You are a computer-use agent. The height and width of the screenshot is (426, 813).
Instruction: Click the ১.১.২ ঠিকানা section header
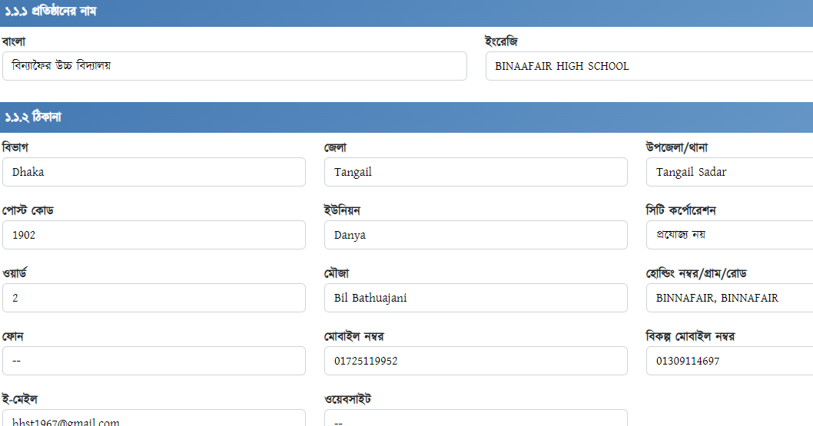tap(406, 117)
